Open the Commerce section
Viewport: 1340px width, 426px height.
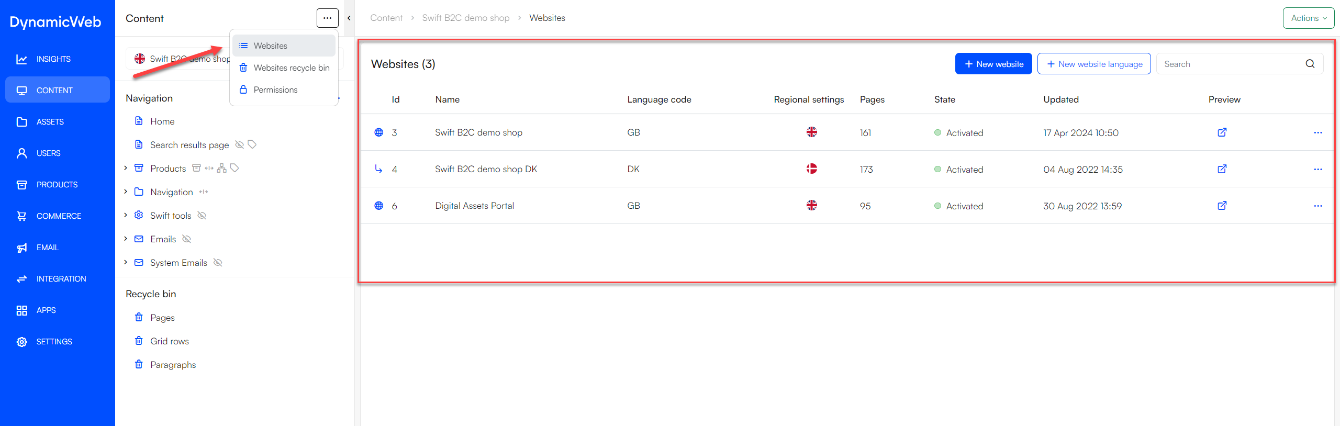[x=58, y=216]
